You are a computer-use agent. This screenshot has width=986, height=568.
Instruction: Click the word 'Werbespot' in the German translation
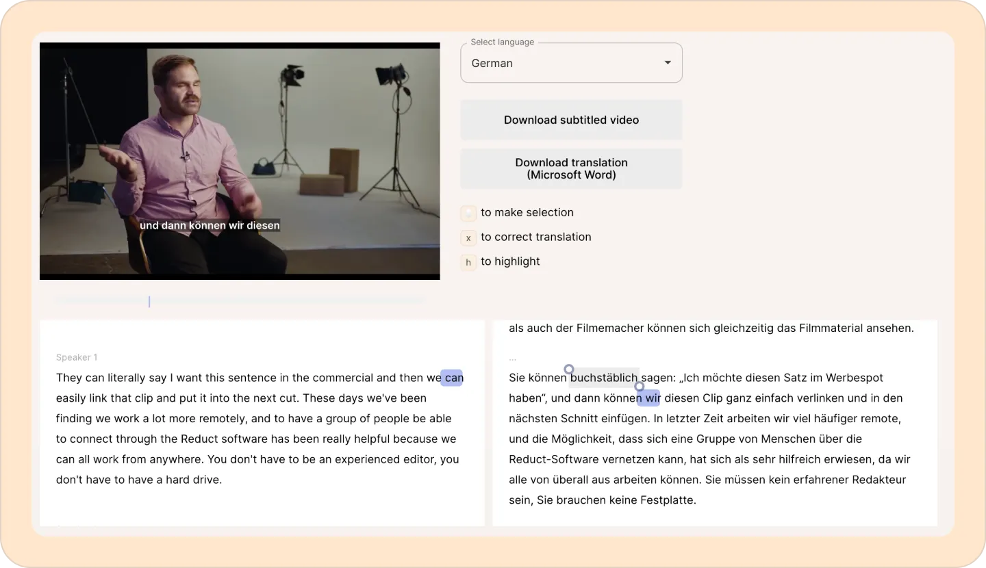[855, 378]
